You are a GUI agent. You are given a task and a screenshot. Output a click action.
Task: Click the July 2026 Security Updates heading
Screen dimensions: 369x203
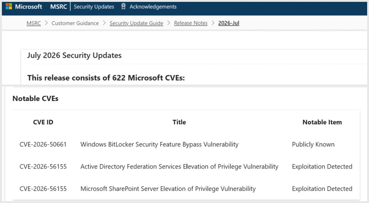[x=74, y=55]
